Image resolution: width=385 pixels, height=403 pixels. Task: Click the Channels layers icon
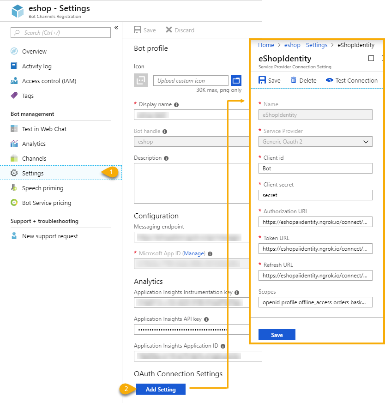[14, 158]
